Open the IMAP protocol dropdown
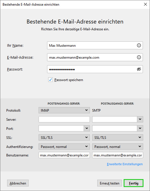This screenshot has width=150, height=191. (64, 110)
